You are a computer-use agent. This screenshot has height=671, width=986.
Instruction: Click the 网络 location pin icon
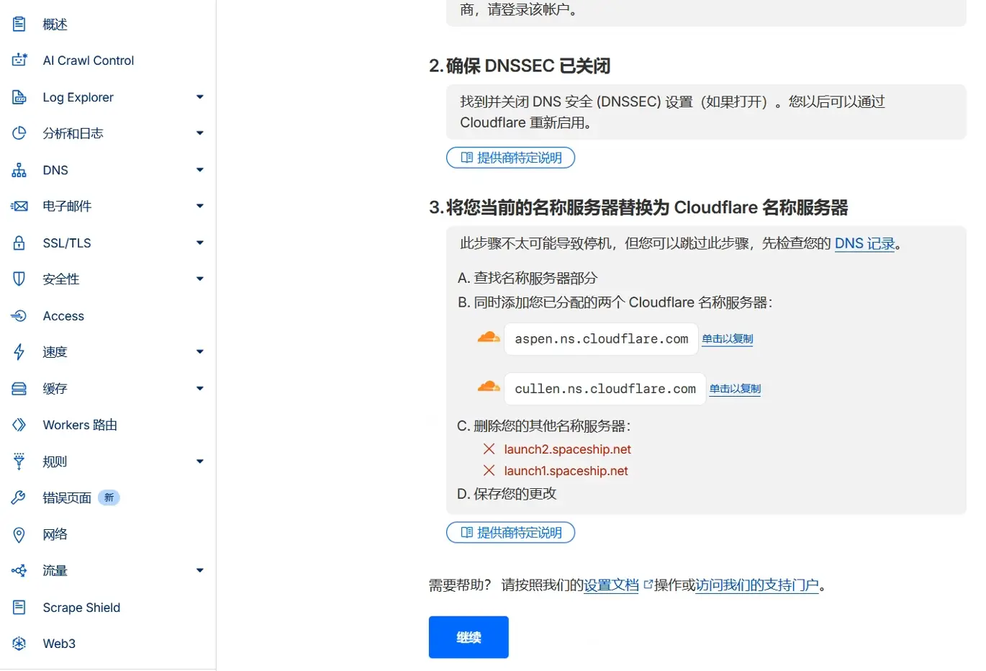click(x=19, y=534)
